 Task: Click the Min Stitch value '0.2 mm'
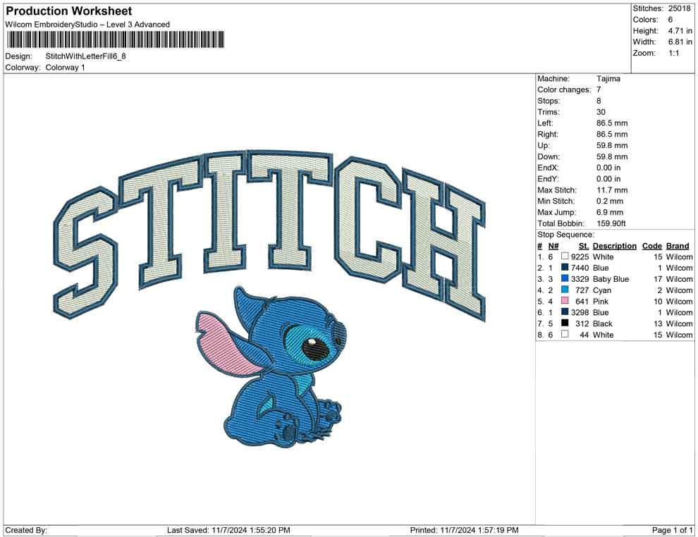click(x=610, y=201)
